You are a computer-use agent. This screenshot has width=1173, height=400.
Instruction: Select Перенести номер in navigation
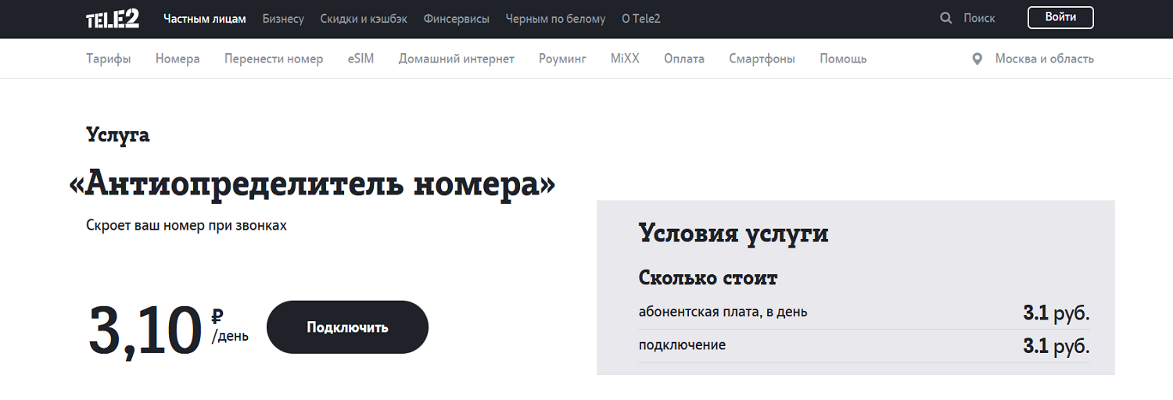point(274,59)
